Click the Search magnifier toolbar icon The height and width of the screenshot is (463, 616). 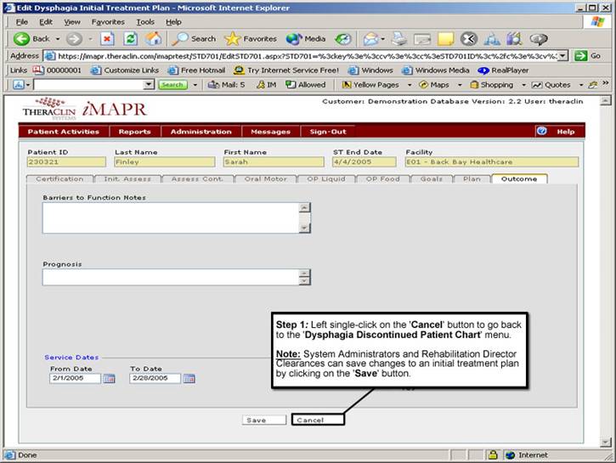point(180,38)
